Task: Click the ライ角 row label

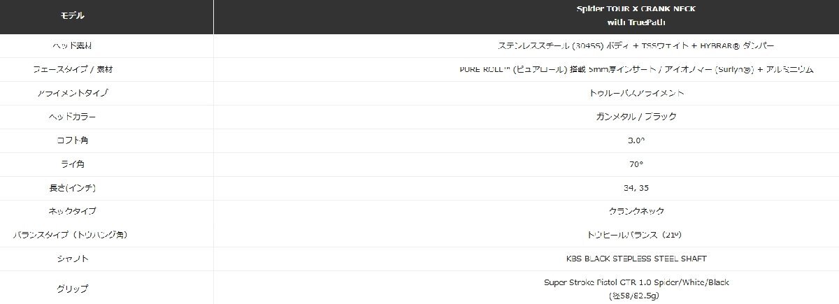Action: (74, 164)
